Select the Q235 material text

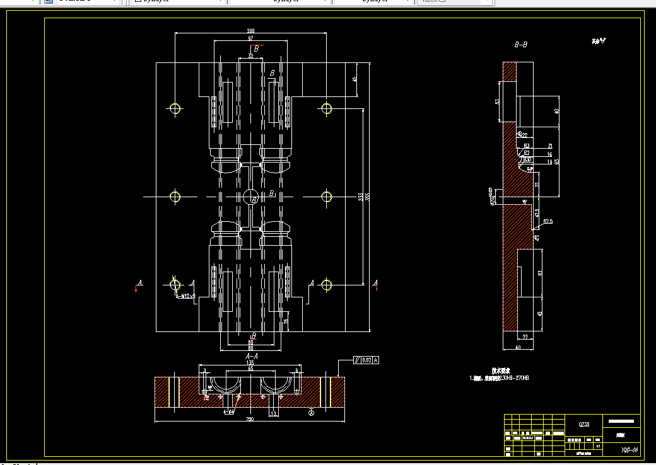point(584,425)
